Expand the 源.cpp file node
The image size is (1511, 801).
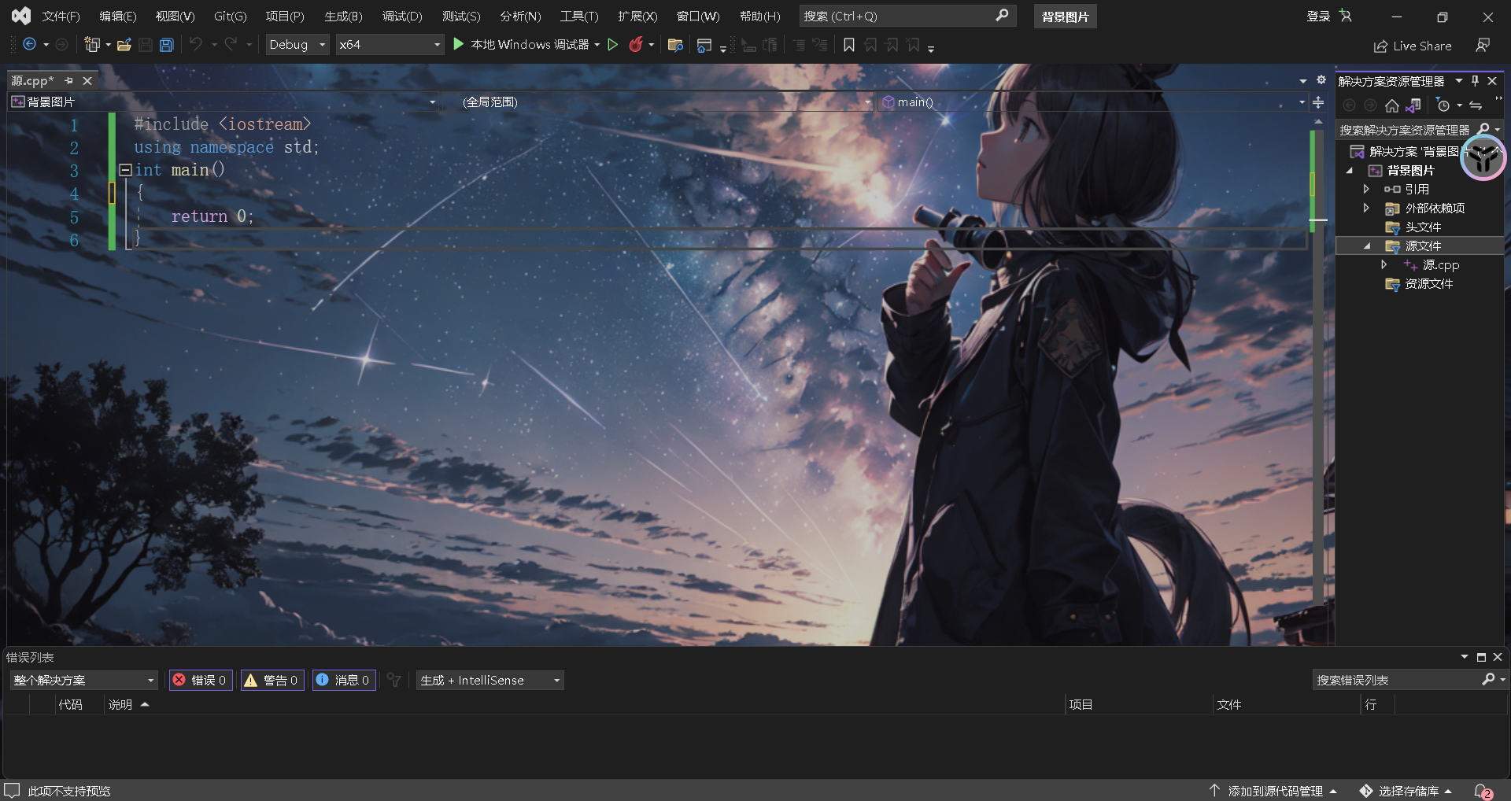[1384, 265]
